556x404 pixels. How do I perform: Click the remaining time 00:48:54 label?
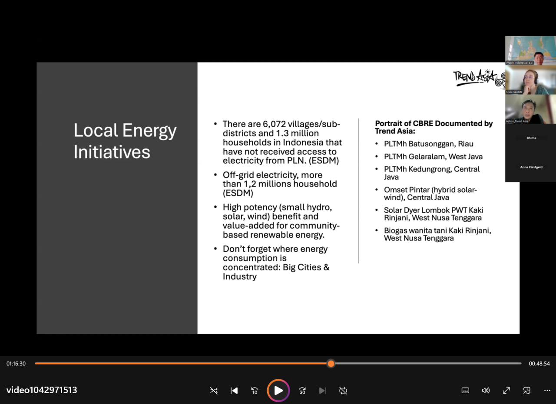click(x=539, y=364)
